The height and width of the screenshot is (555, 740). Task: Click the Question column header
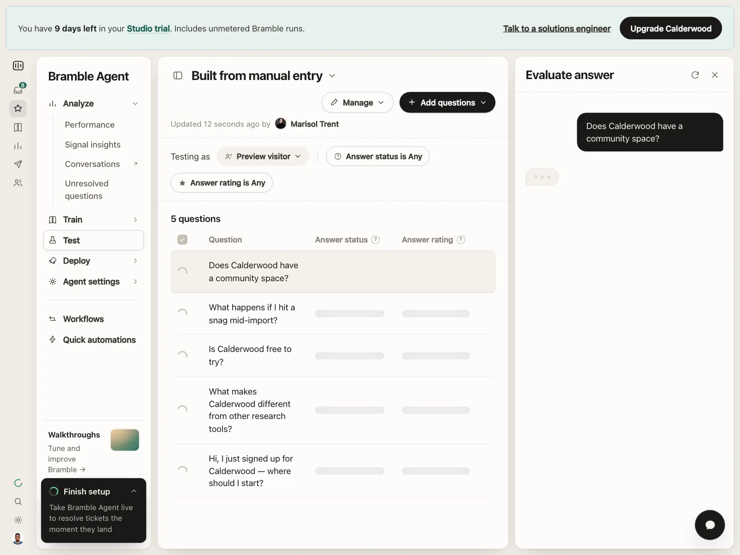(225, 240)
